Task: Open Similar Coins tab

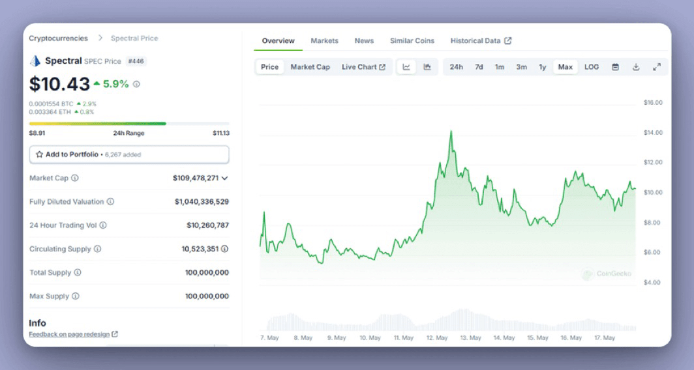Action: point(412,40)
